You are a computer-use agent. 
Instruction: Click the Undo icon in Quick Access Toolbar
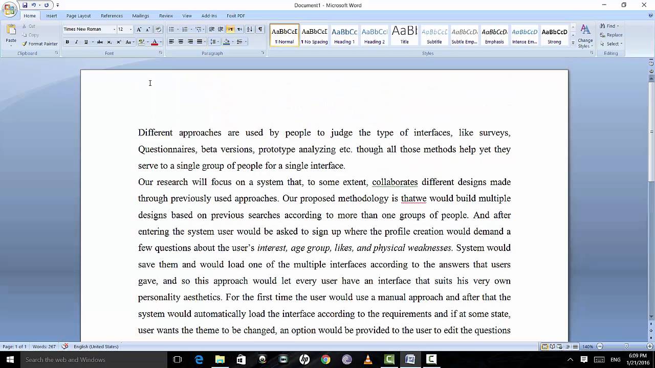click(x=34, y=5)
